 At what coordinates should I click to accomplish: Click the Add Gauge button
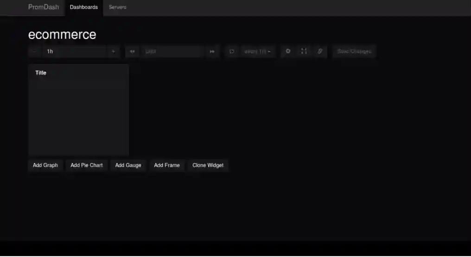pos(128,165)
